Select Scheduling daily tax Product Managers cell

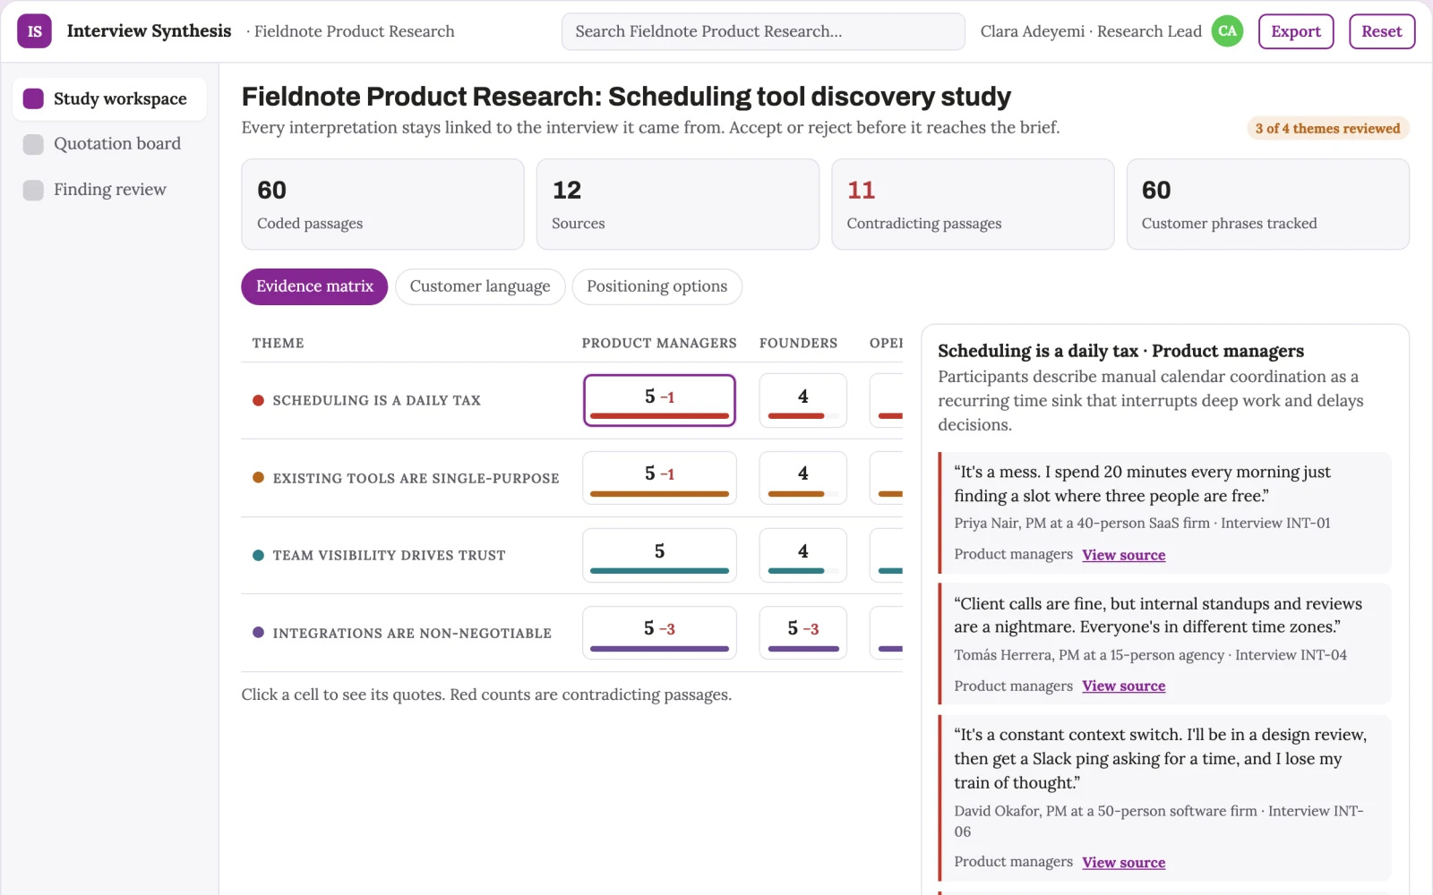pos(659,400)
